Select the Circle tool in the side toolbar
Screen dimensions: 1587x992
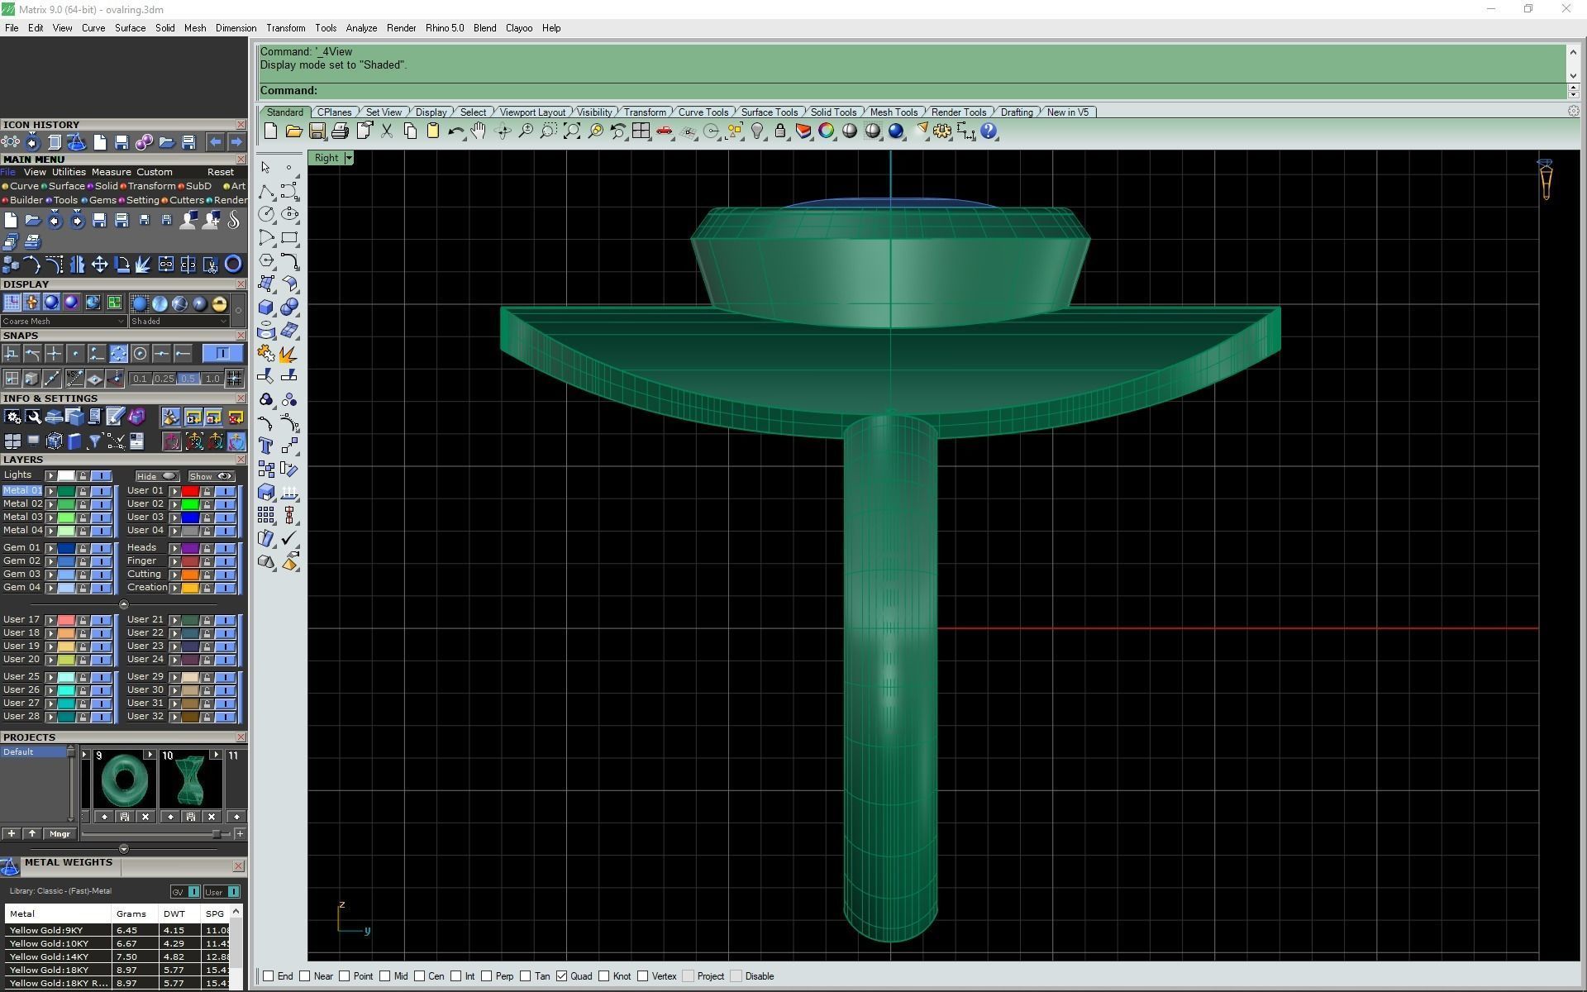coord(266,214)
